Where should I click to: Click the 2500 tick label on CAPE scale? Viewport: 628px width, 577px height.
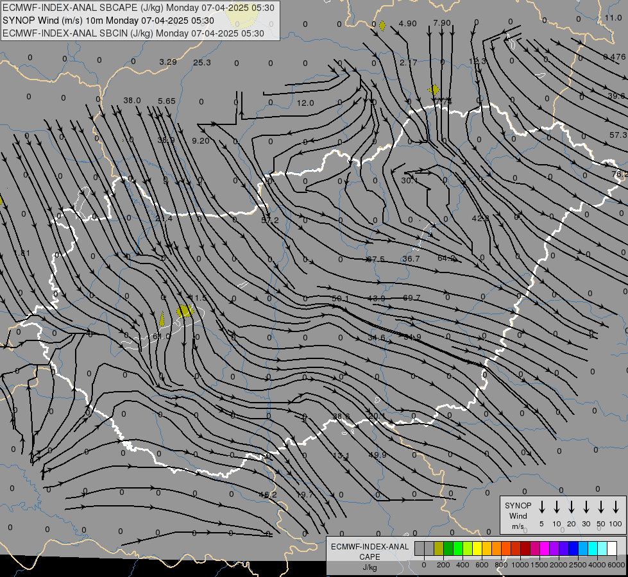click(578, 565)
